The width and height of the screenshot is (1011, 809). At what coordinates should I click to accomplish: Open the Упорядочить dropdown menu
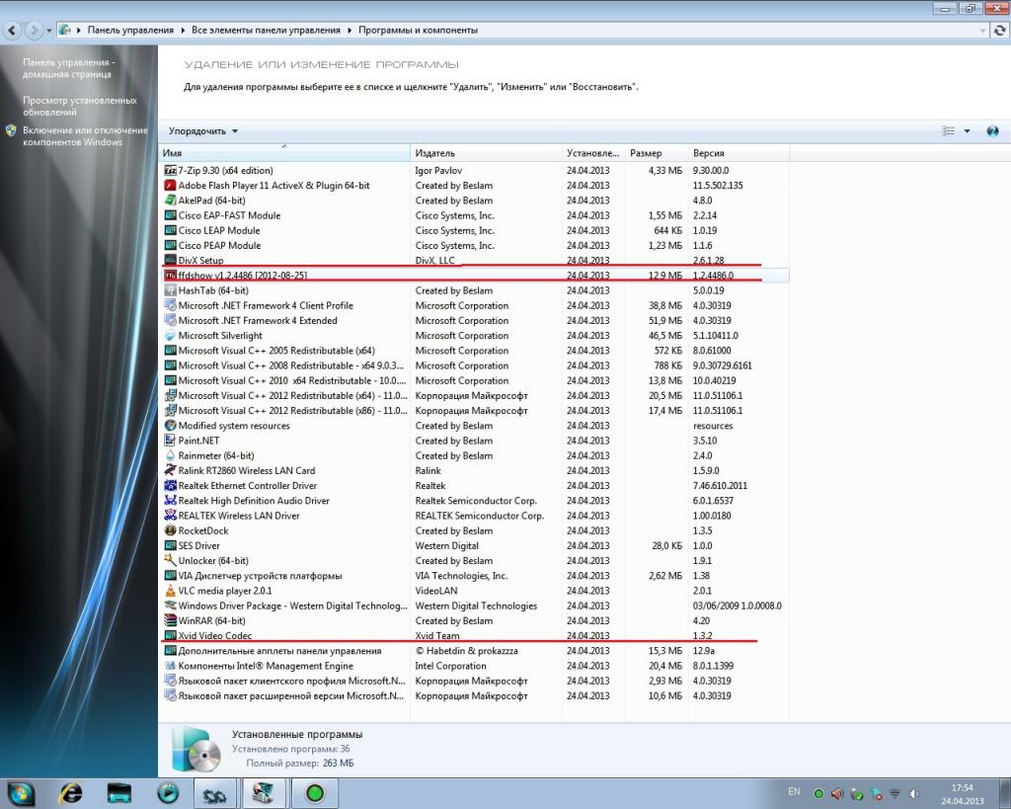point(202,131)
